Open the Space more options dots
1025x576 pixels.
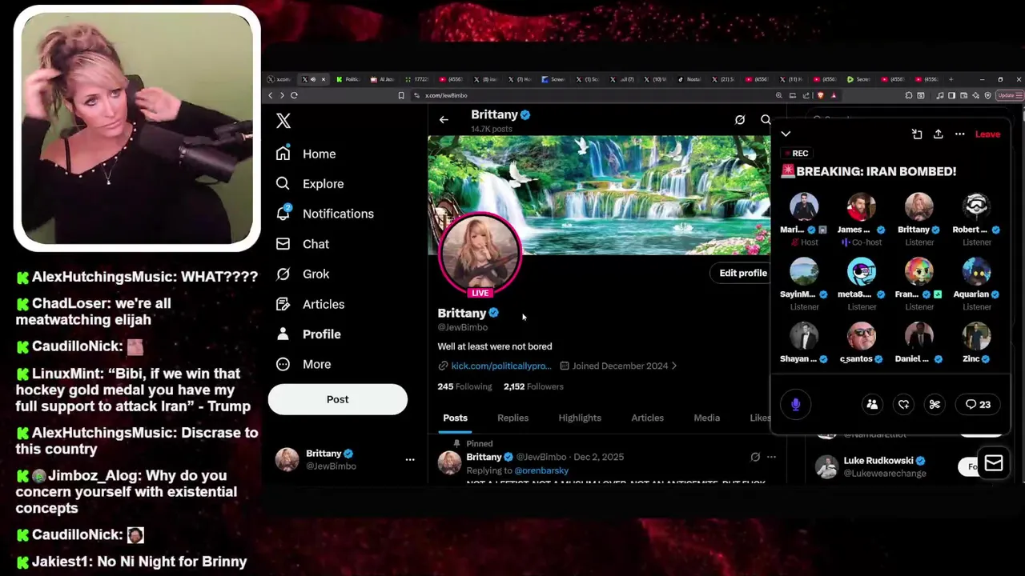click(960, 134)
